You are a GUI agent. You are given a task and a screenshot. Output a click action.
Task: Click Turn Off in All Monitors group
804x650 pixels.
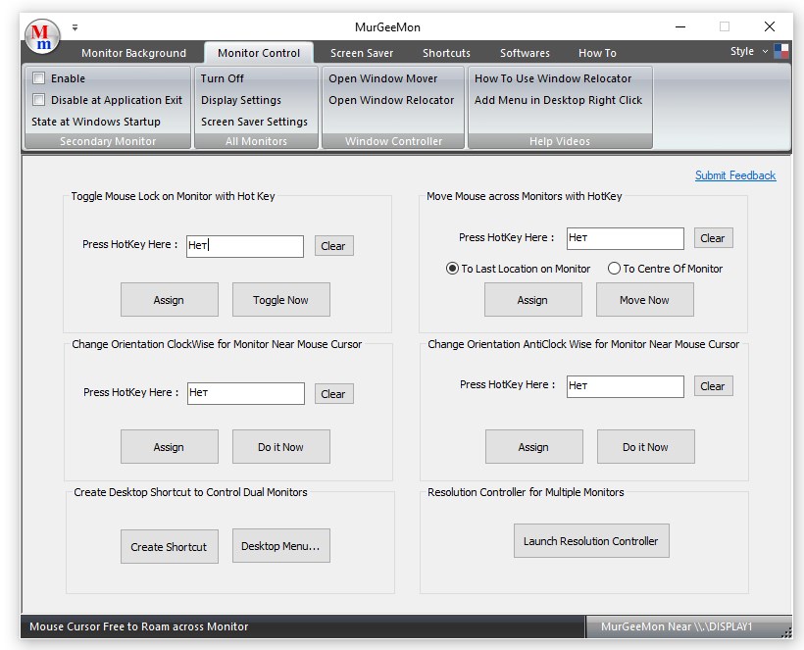tap(222, 78)
